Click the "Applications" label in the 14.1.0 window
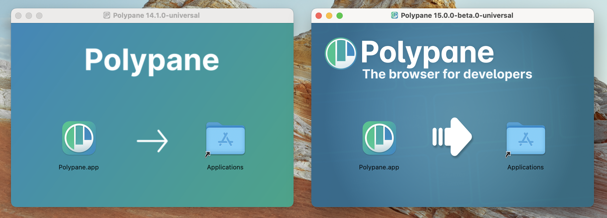 (x=225, y=167)
